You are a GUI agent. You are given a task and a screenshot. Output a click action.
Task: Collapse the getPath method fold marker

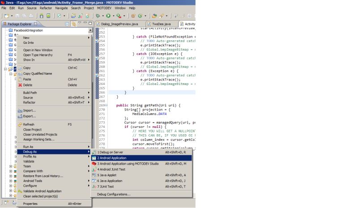point(106,105)
